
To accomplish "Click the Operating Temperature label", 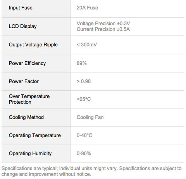I will (x=35, y=135).
